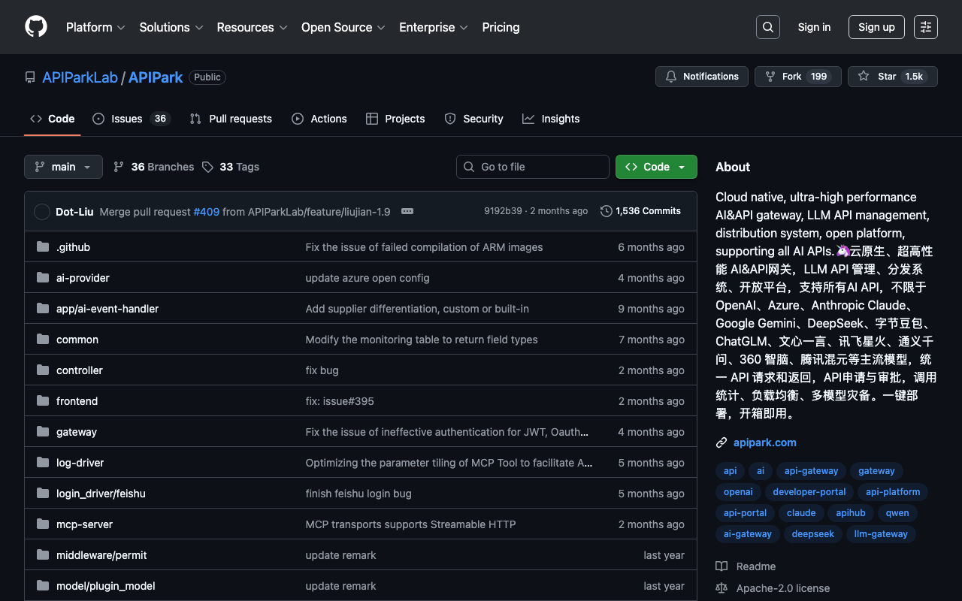Select the deepseek topic tag
The height and width of the screenshot is (601, 962).
[812, 534]
